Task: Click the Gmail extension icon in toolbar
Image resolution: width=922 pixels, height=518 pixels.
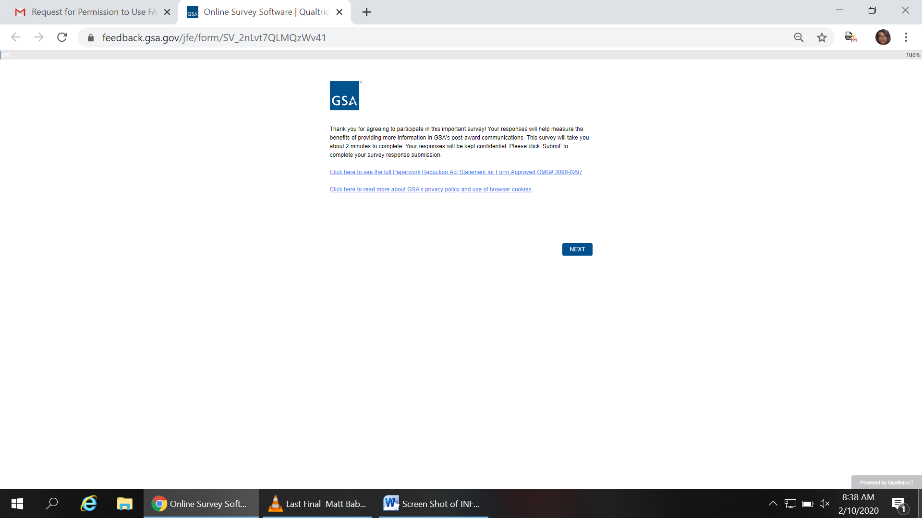Action: coord(850,37)
